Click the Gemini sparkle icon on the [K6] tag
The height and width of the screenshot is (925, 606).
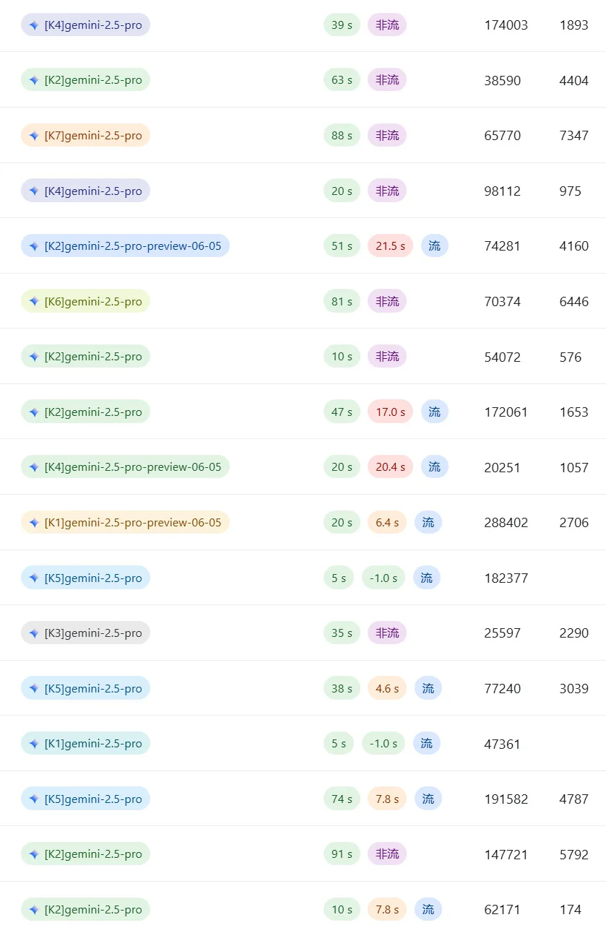[x=34, y=302]
